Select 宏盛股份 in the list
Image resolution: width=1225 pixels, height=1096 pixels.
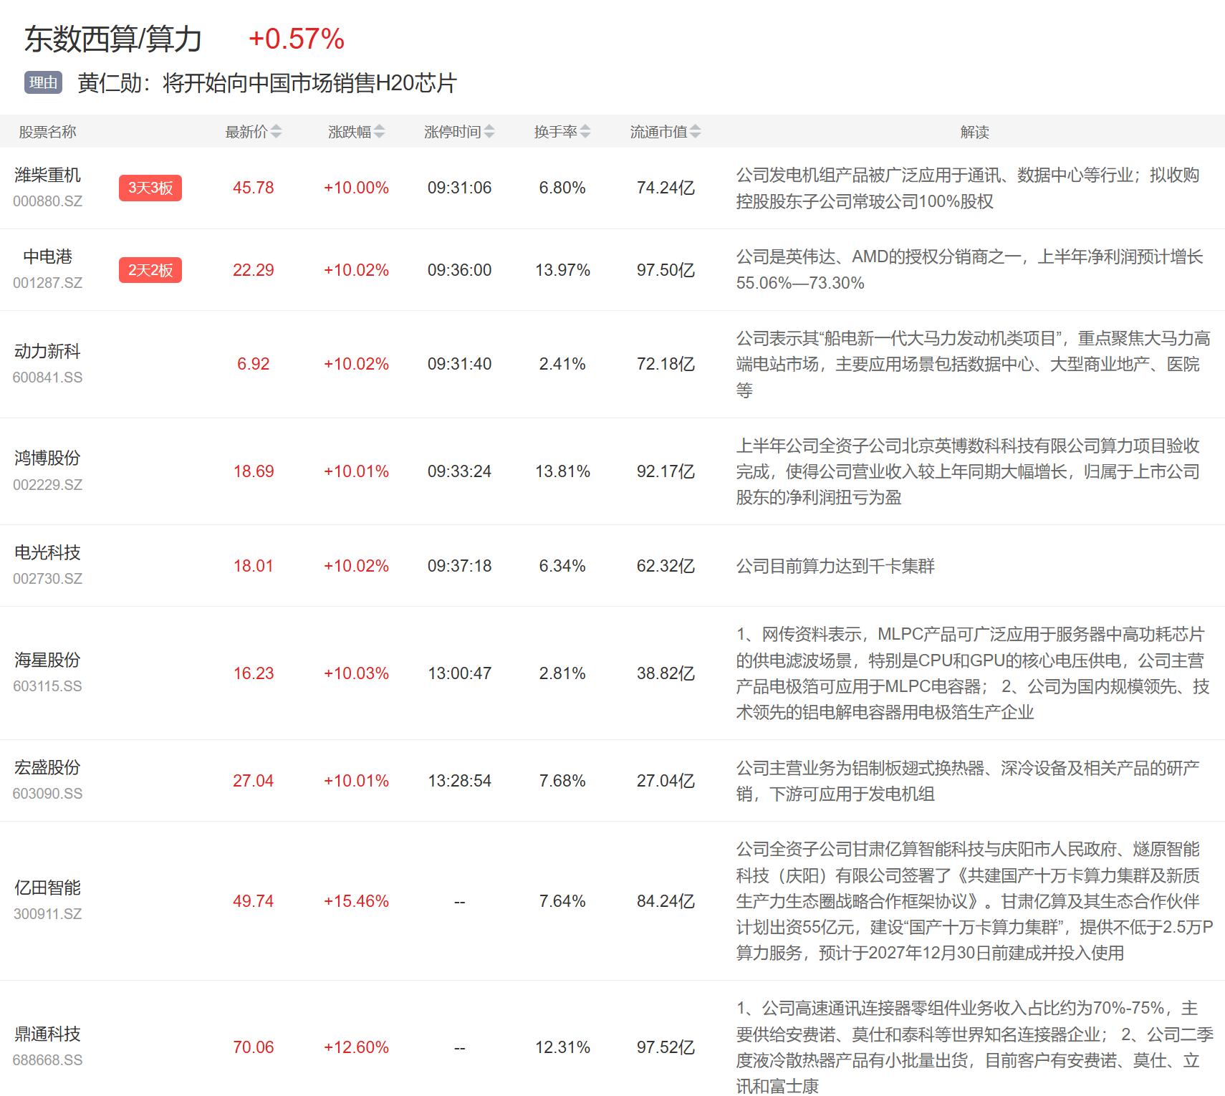coord(47,768)
